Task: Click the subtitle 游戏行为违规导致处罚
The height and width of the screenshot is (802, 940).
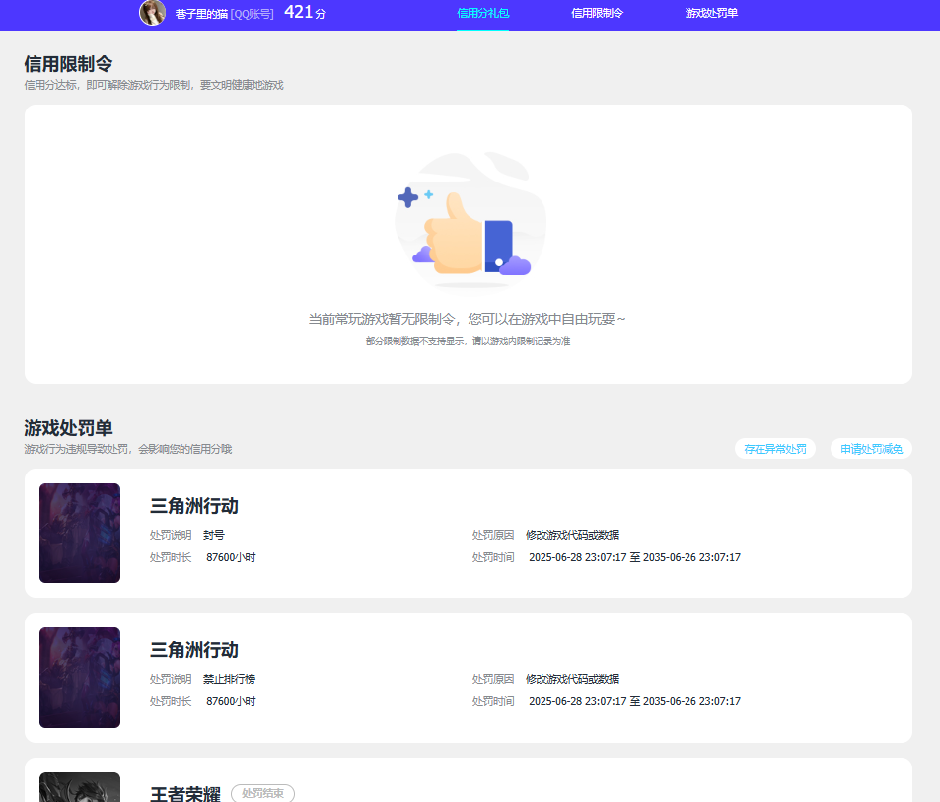Action: pos(127,449)
